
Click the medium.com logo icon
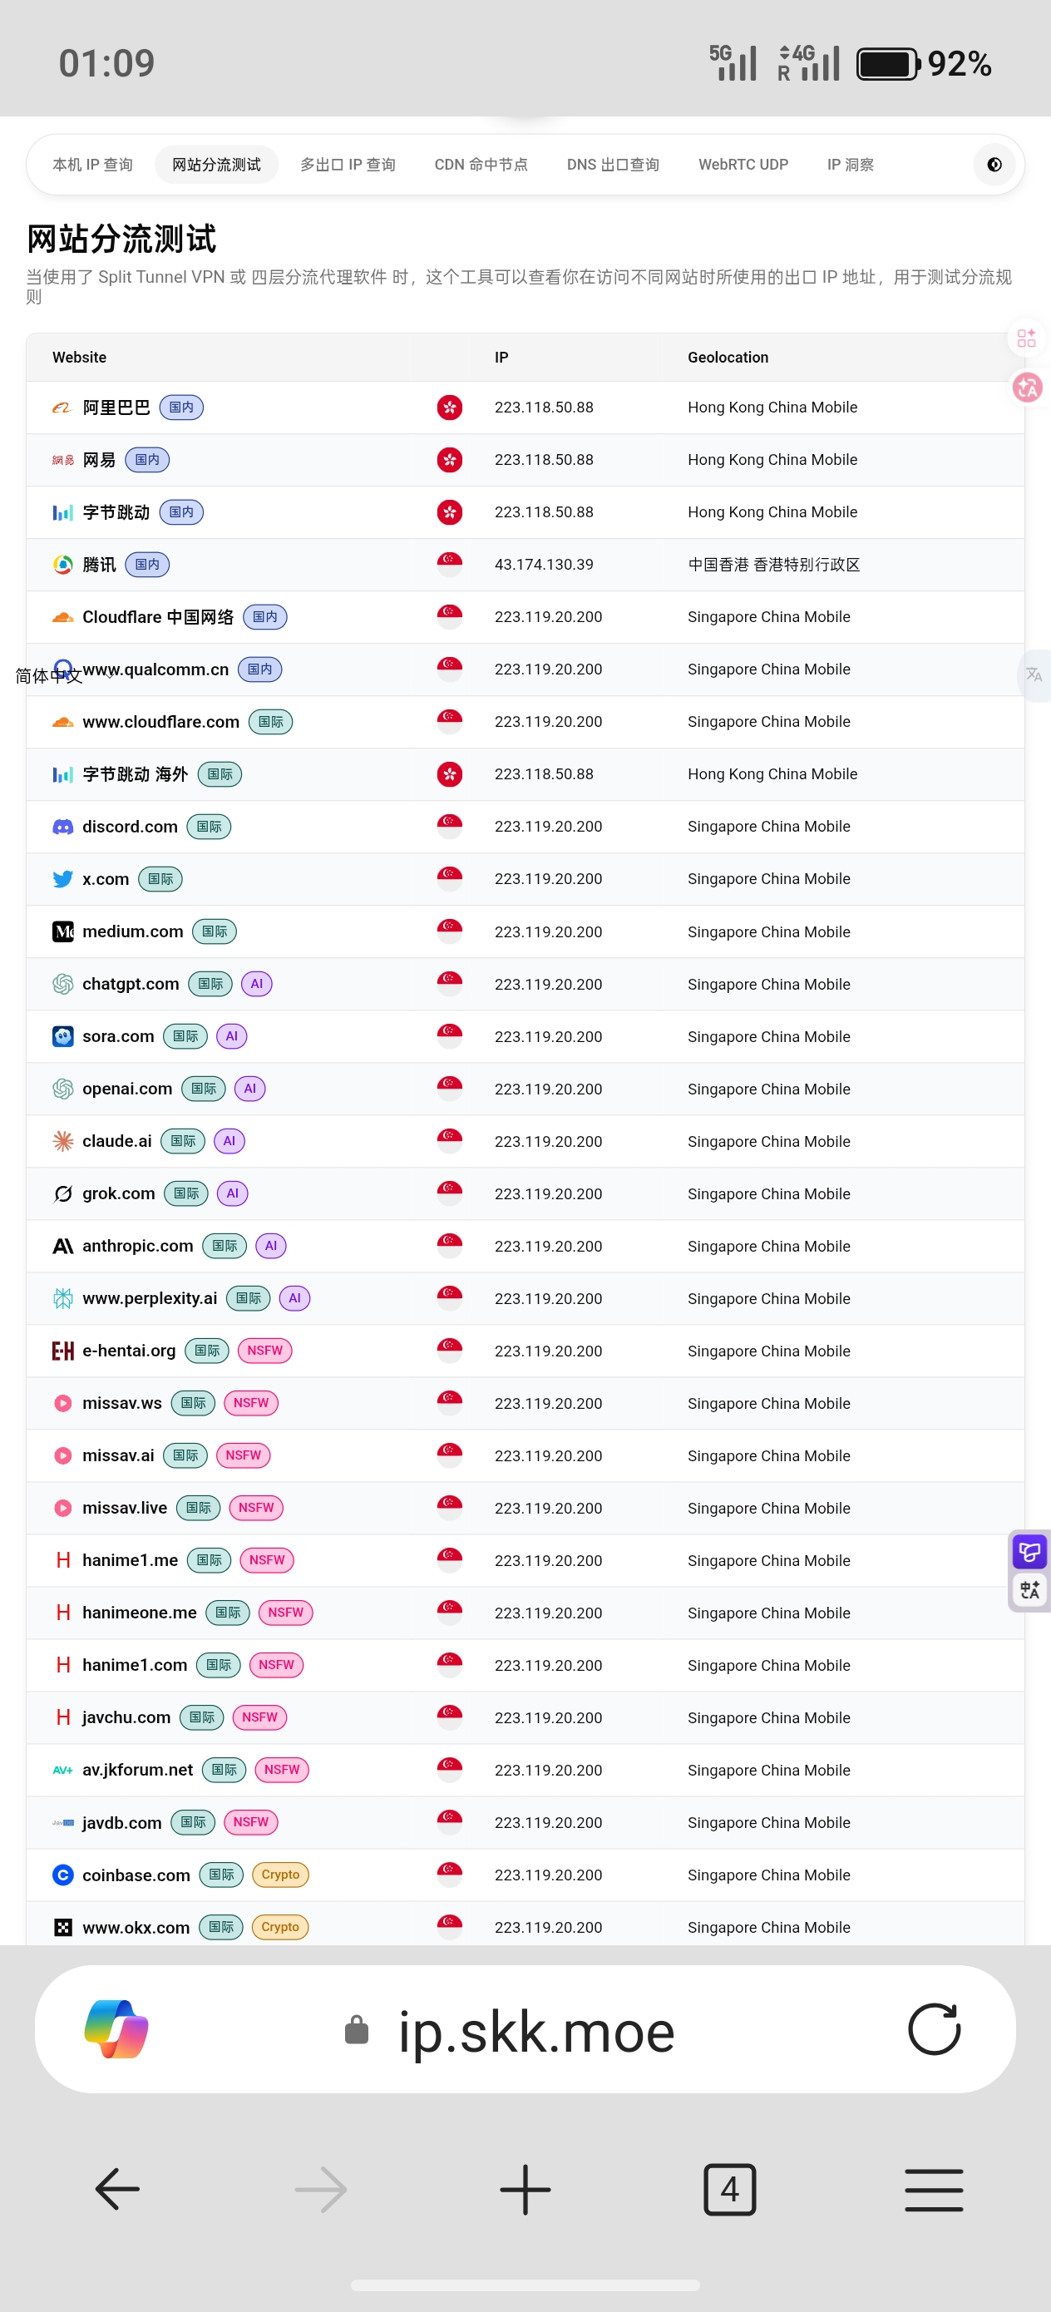pyautogui.click(x=62, y=931)
